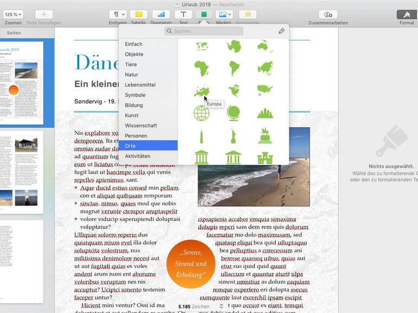Click Seite hinzufügen plus button
The image size is (418, 313).
[44, 15]
